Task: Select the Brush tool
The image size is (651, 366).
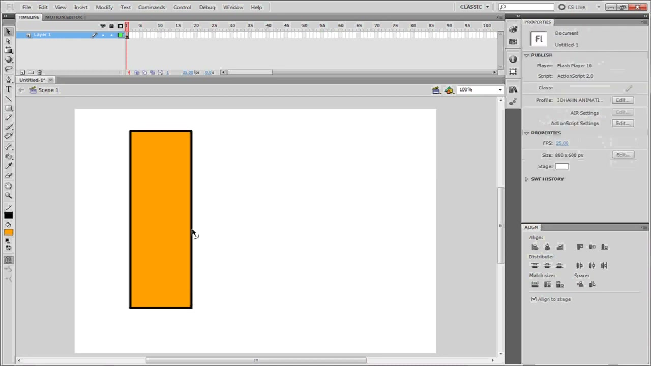Action: tap(8, 127)
